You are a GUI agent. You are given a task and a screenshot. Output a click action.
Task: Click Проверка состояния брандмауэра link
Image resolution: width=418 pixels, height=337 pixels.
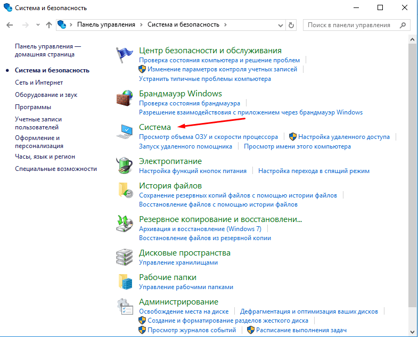click(x=190, y=103)
